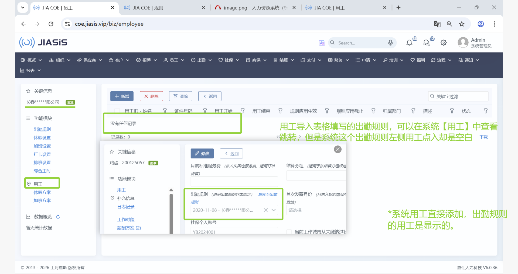Refresh the 数据概览 statistics icon

click(58, 217)
